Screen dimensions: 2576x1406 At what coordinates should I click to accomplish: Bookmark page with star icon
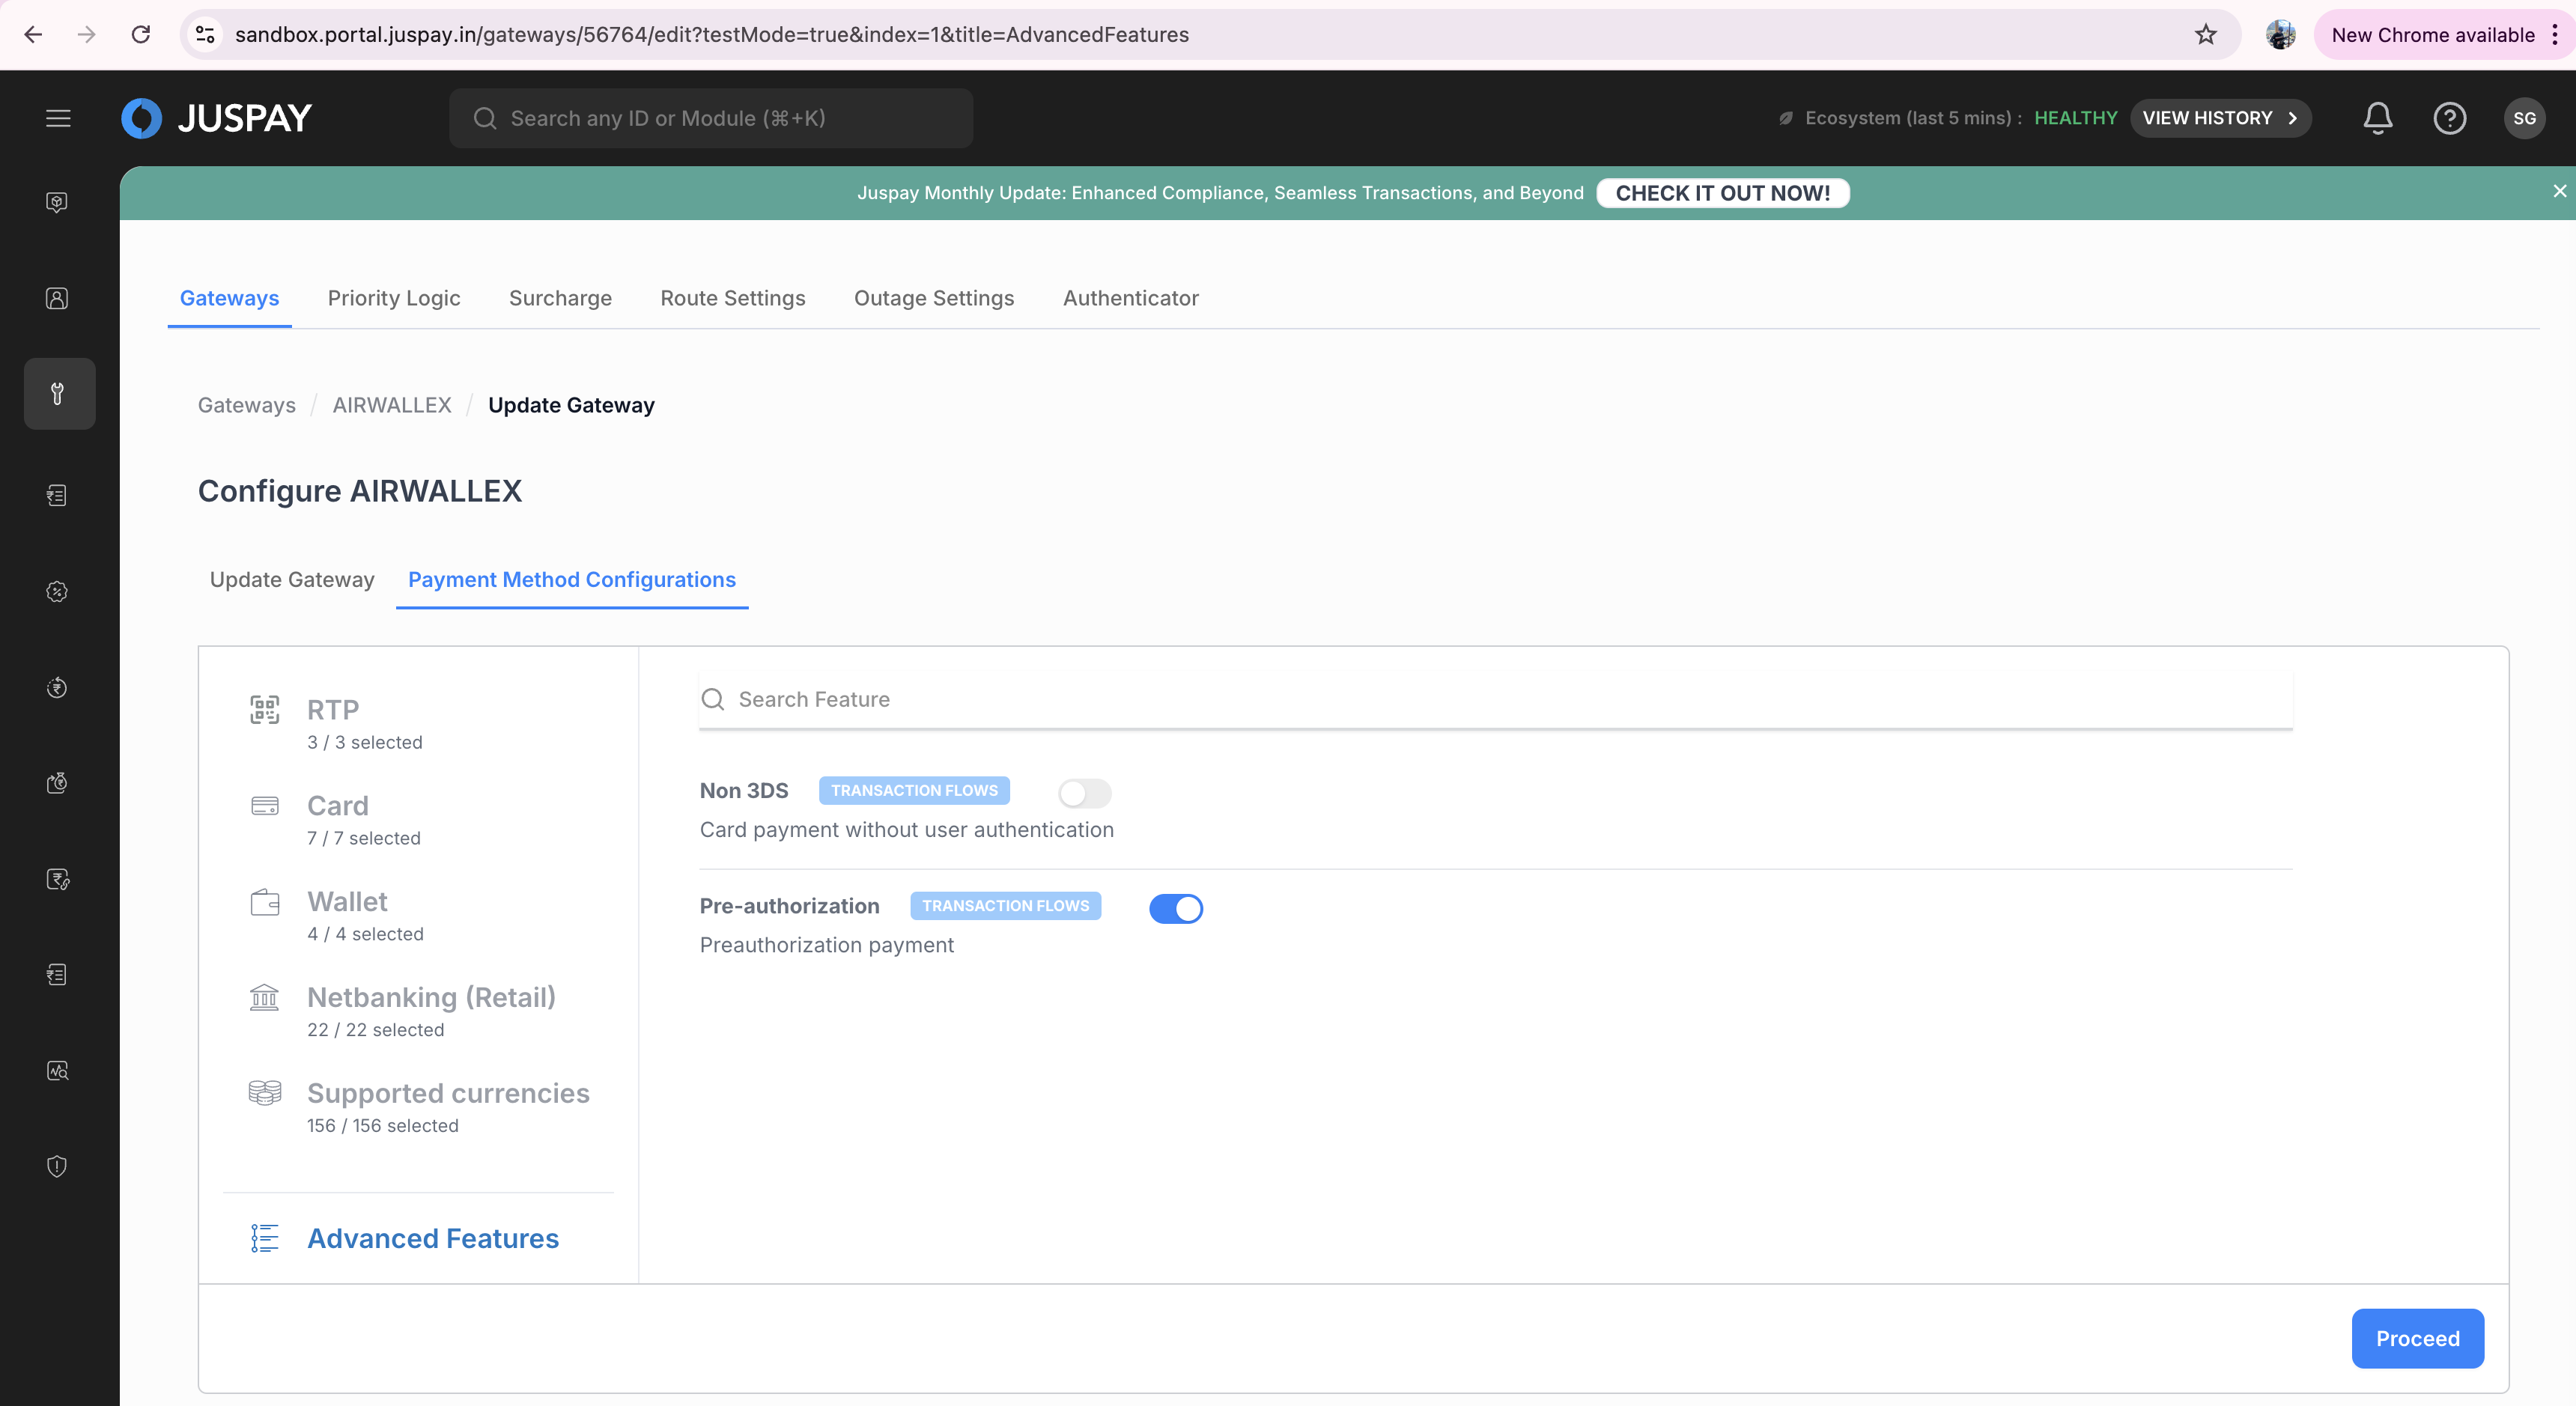pyautogui.click(x=2205, y=35)
